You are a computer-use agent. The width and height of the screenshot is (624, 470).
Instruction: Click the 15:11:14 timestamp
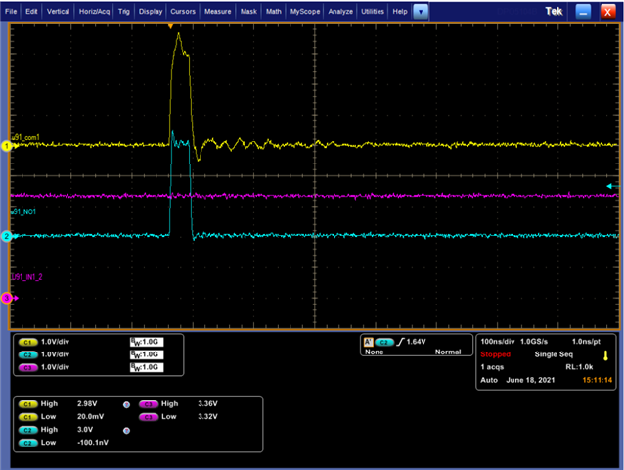coord(597,380)
